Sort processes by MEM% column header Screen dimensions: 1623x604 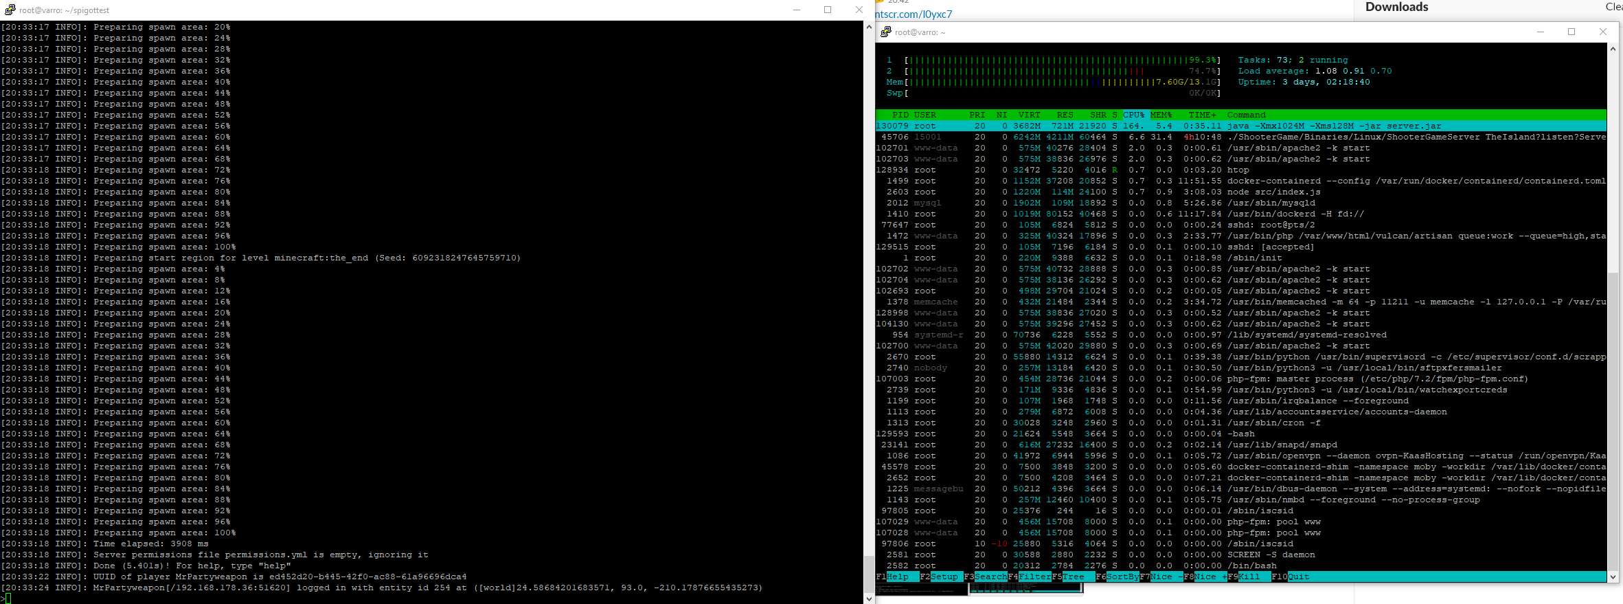[1161, 115]
